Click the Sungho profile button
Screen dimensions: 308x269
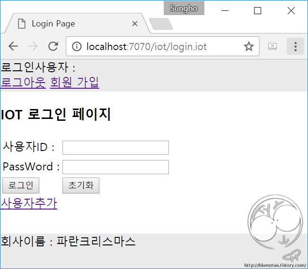[x=184, y=8]
